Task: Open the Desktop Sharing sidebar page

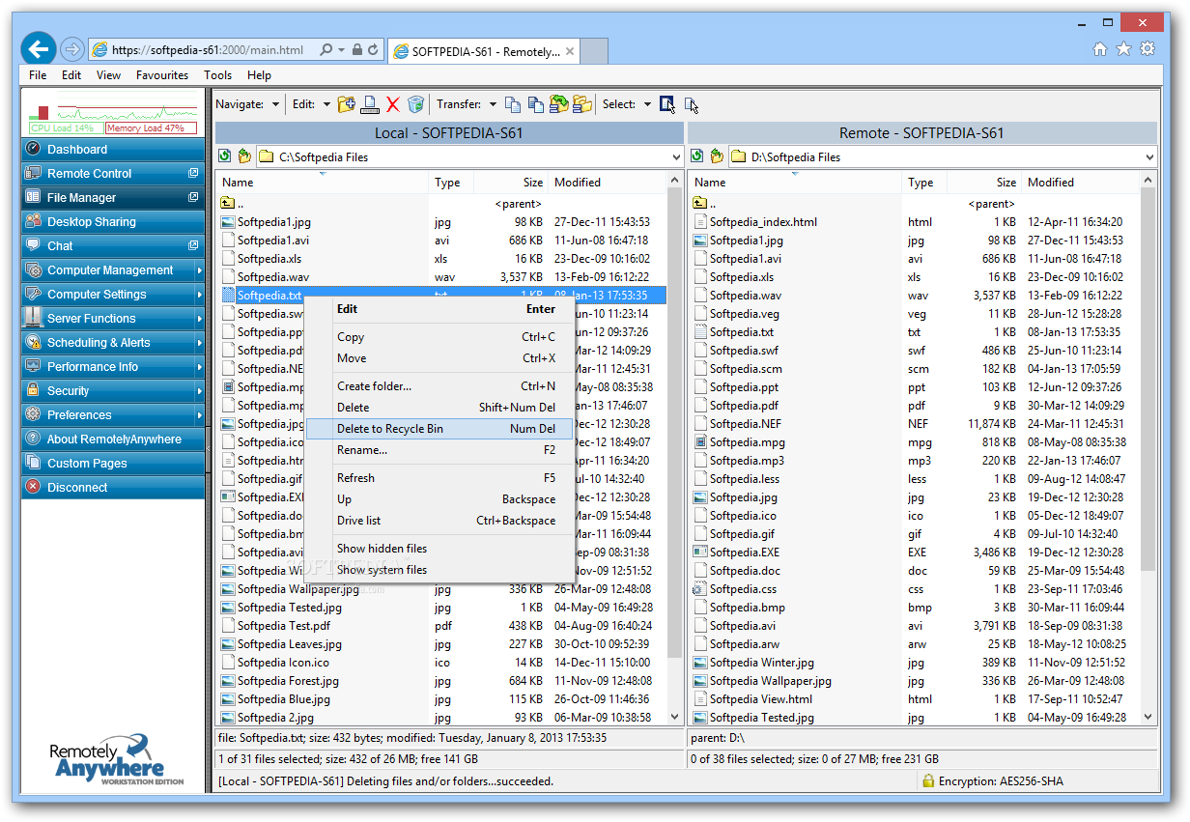Action: click(113, 222)
